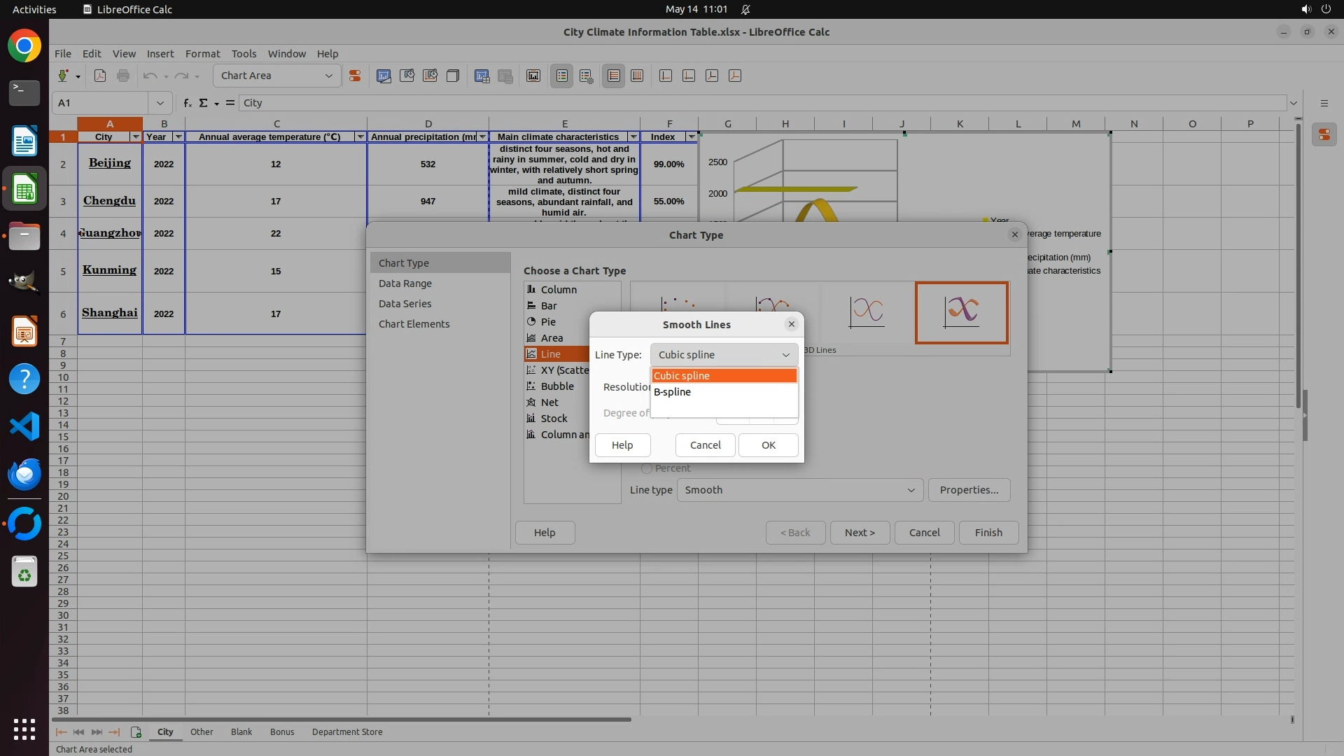
Task: Select the Percent radio button
Action: [647, 468]
